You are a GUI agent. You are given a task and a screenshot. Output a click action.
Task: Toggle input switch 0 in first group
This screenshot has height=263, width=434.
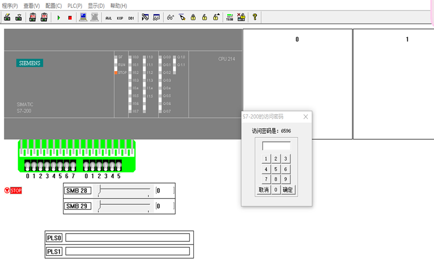click(28, 165)
